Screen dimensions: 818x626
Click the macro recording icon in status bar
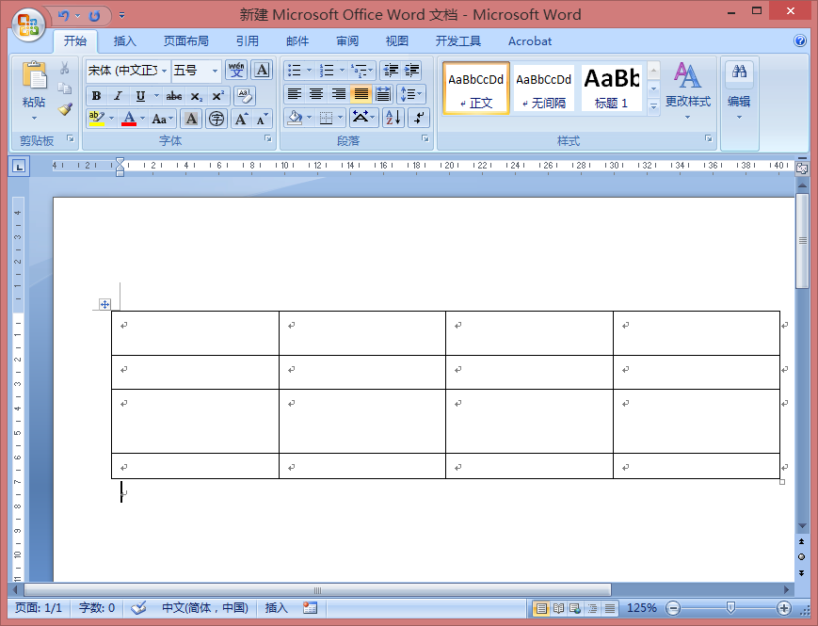click(x=310, y=608)
